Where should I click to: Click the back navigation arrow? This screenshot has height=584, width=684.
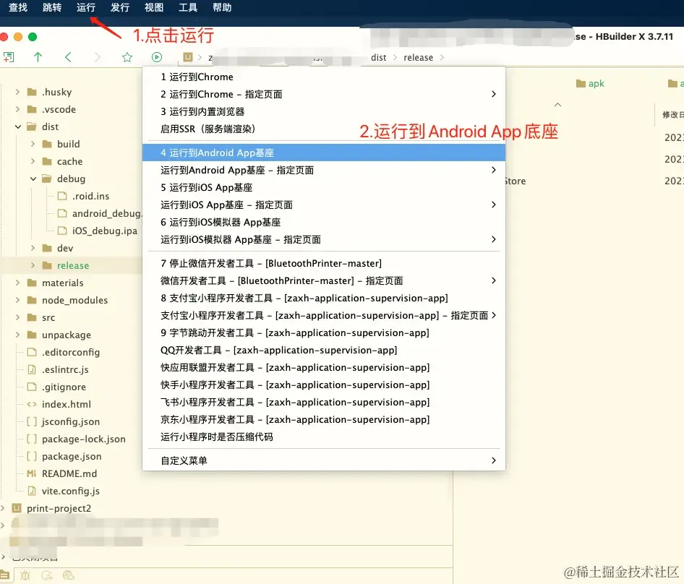pos(68,57)
